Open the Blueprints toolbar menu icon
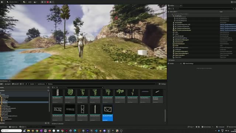The width and height of the screenshot is (236, 133). tap(30, 2)
